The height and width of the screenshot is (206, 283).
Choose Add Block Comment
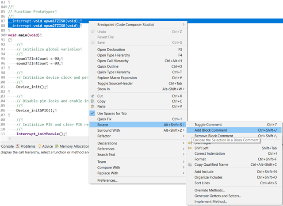pyautogui.click(x=211, y=130)
